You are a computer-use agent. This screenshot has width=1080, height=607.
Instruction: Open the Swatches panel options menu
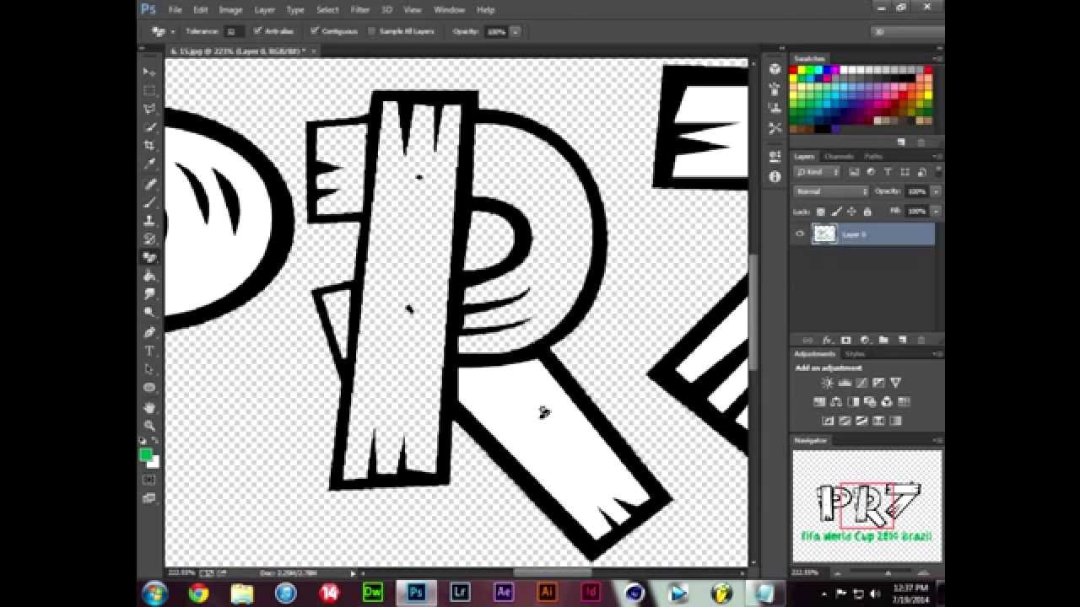[x=938, y=59]
